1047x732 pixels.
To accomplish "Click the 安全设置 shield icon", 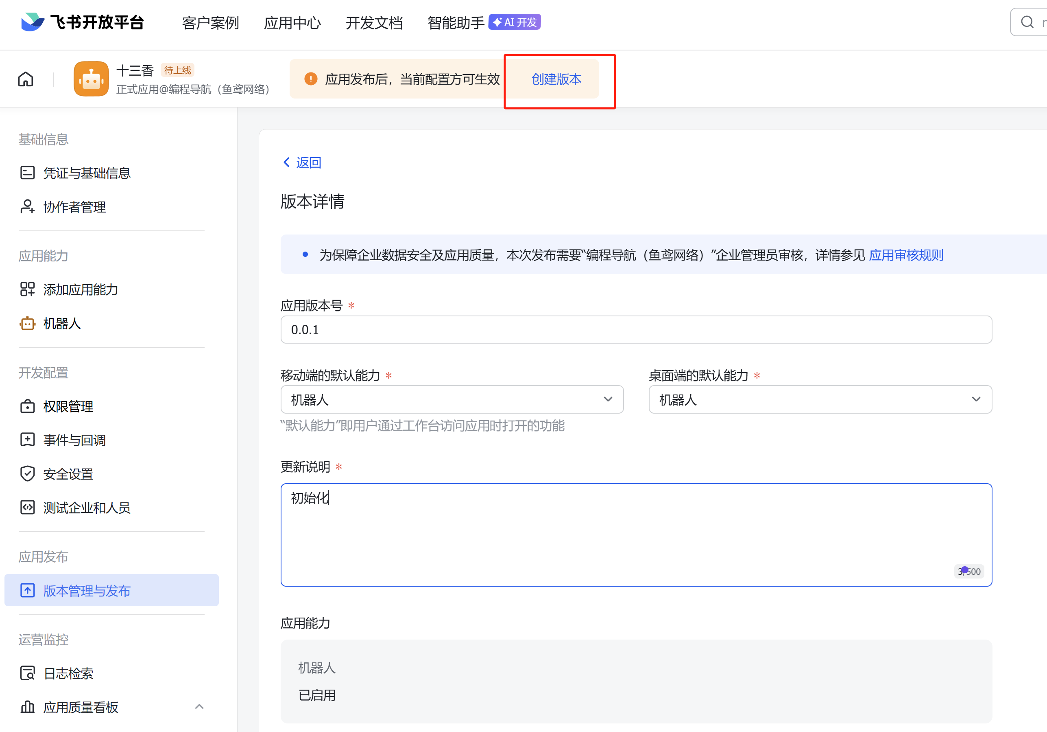I will click(x=27, y=474).
